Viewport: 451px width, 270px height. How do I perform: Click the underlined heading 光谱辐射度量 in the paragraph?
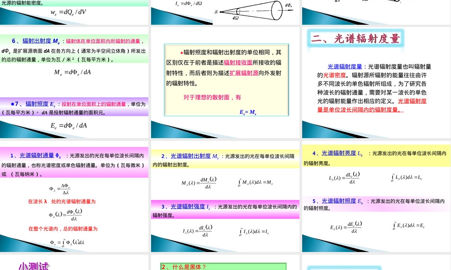(345, 67)
